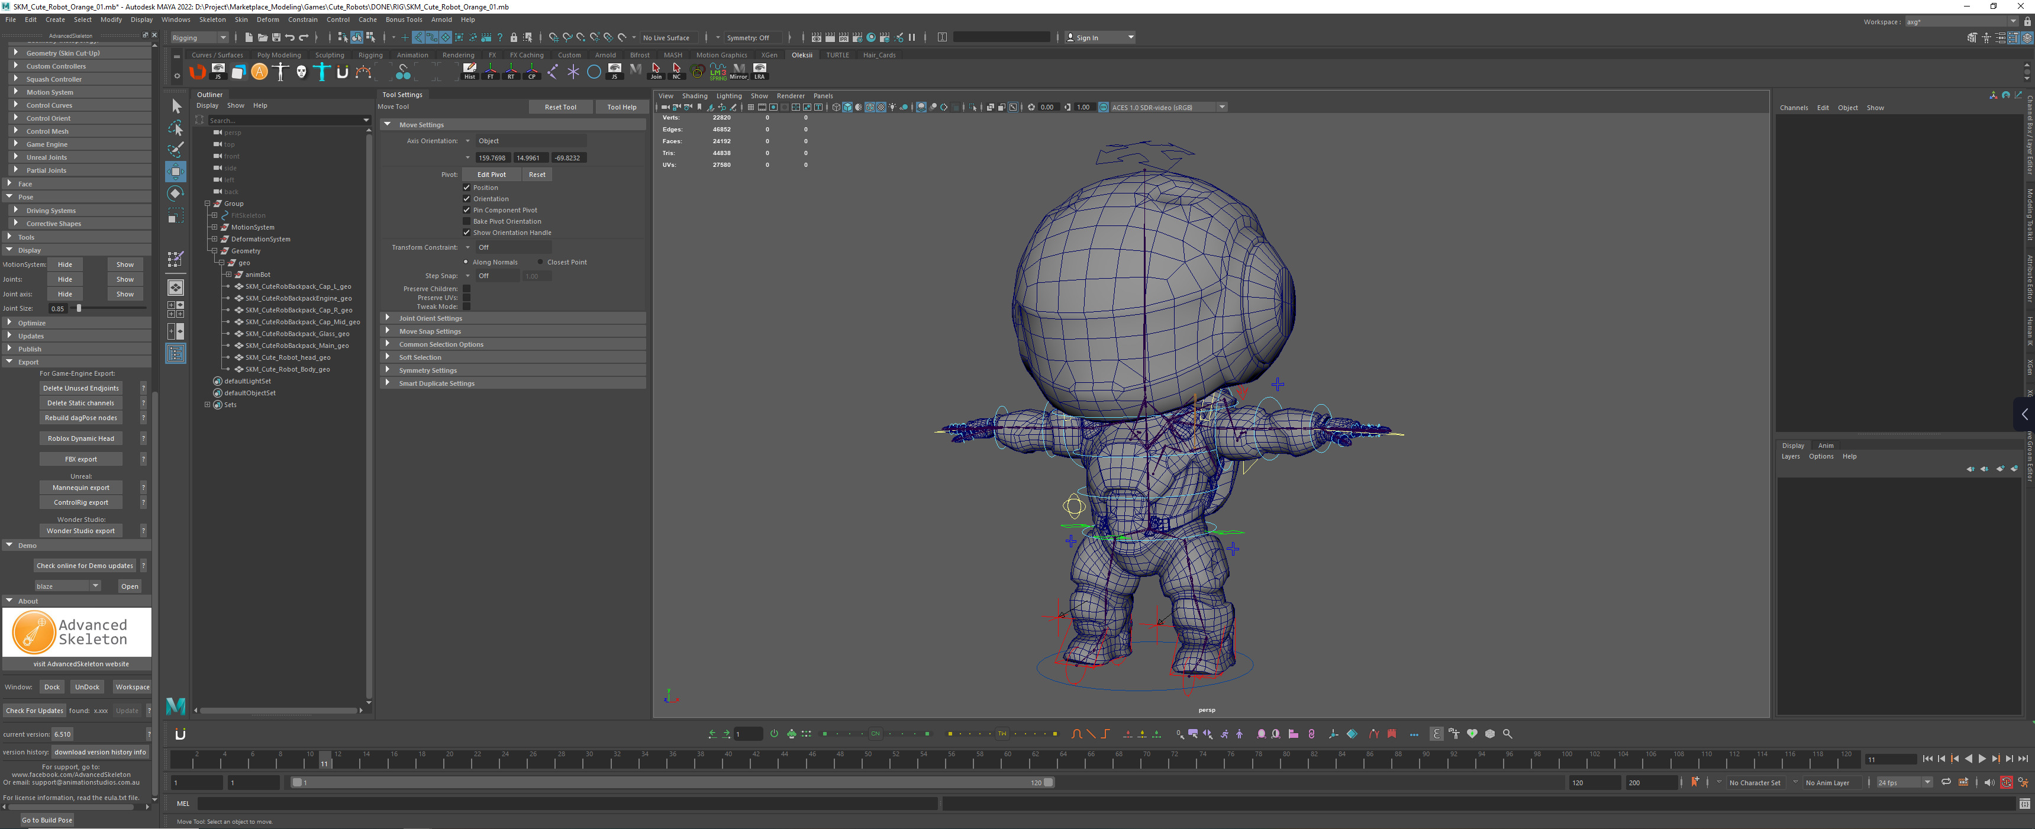The image size is (2035, 829).
Task: Click the white U magnet icon near timeline
Action: (x=180, y=734)
